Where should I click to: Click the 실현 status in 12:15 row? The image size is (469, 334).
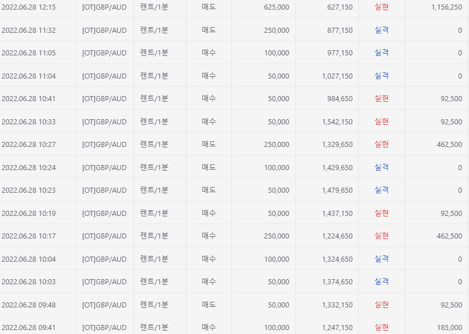coord(382,7)
